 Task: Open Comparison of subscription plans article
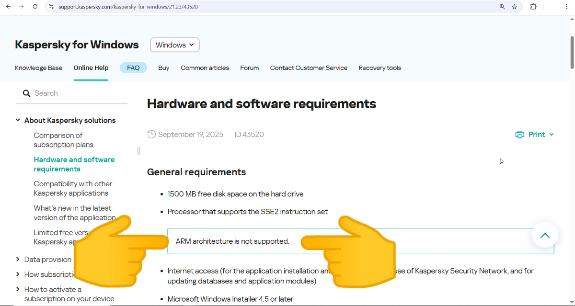tap(64, 140)
